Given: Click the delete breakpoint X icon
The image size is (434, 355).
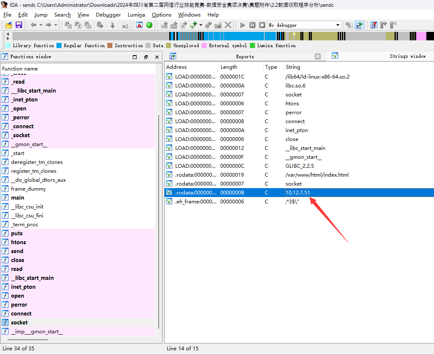Looking at the screenshot, I should 393,25.
